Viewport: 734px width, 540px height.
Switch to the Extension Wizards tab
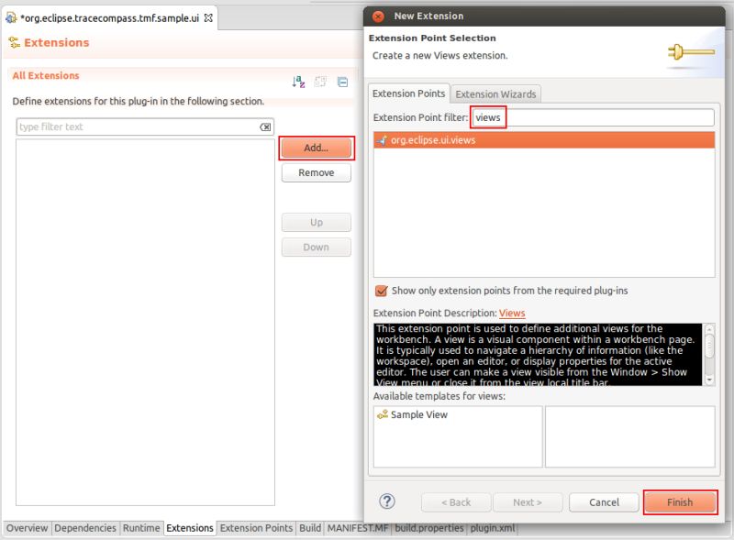[x=496, y=94]
